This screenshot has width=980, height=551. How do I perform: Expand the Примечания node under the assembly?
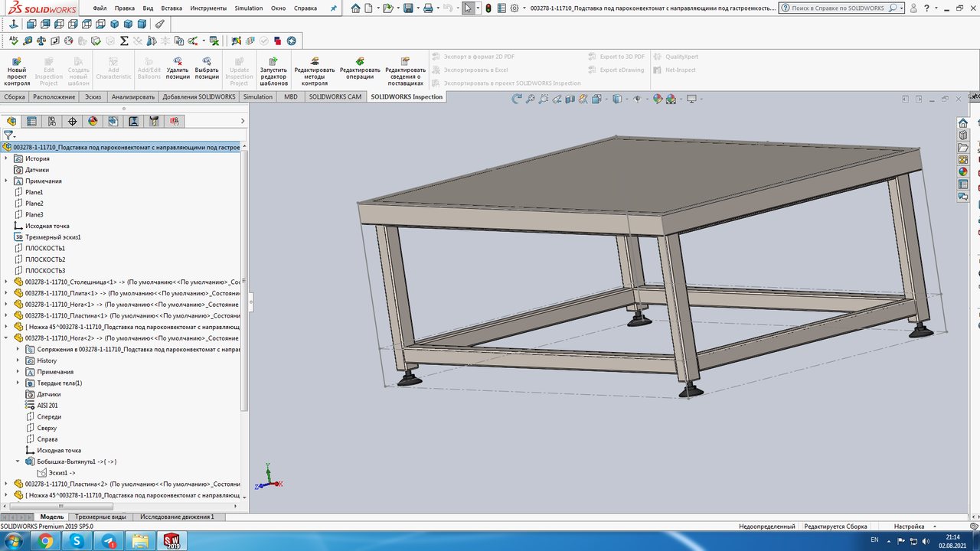(x=6, y=181)
